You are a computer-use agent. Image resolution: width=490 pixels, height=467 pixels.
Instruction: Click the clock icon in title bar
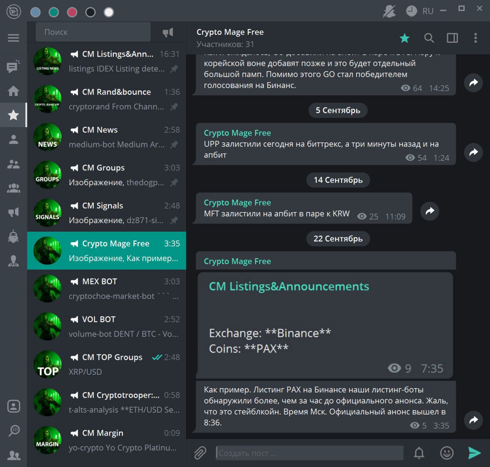pos(412,11)
